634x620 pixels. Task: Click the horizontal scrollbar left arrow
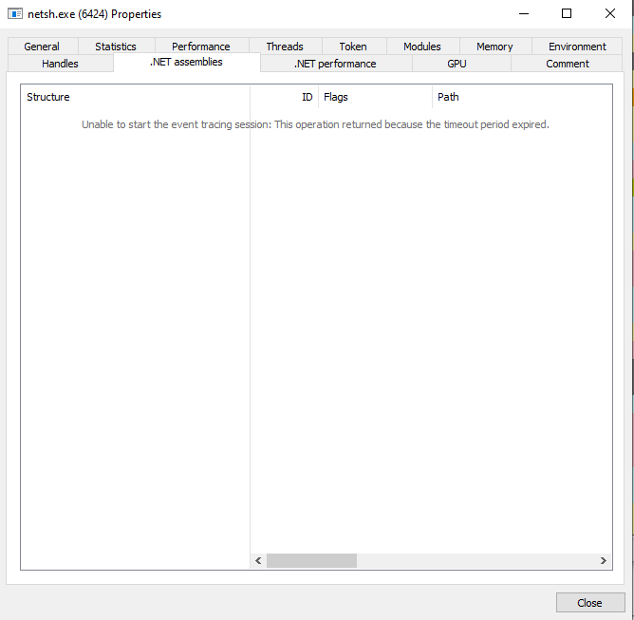pos(259,561)
